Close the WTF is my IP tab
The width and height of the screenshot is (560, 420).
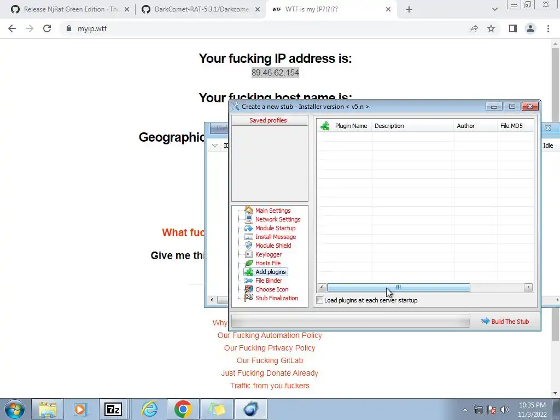tap(388, 9)
